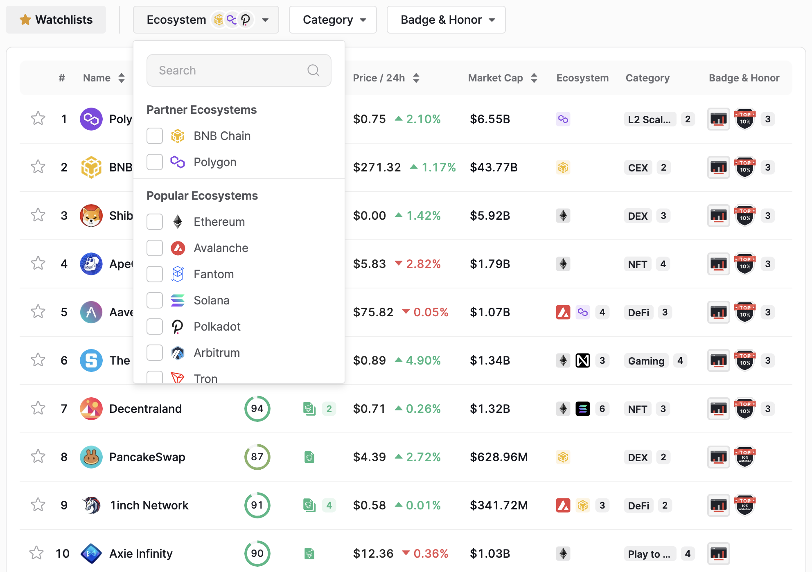Click the 1inch Network unicorn logo

point(91,505)
